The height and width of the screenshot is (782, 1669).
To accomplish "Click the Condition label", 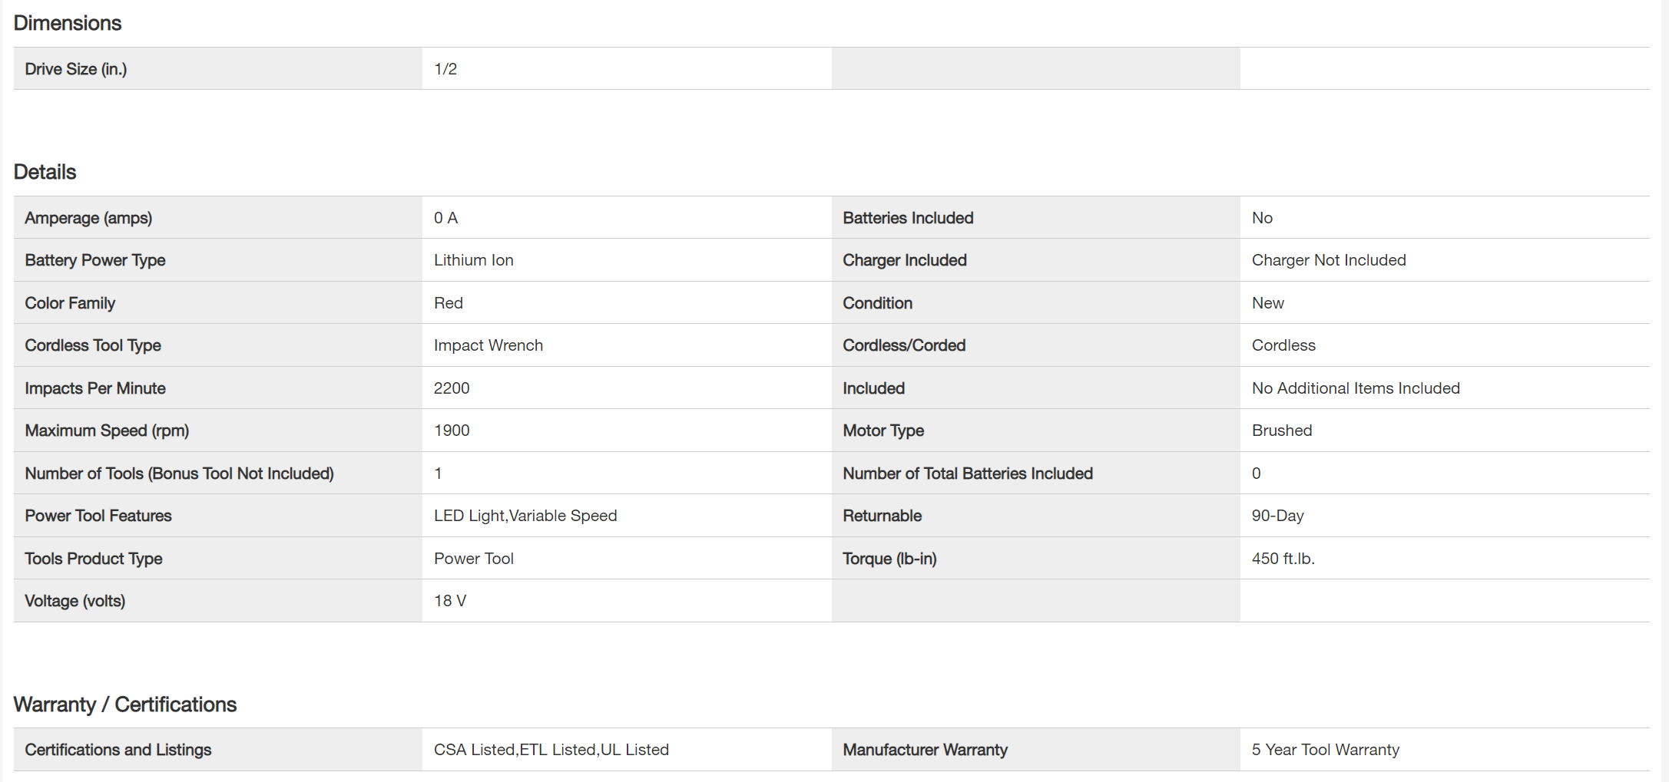I will tap(878, 303).
